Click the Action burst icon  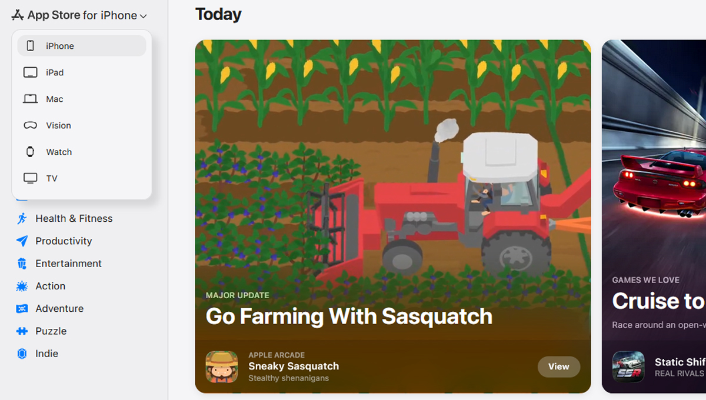22,286
